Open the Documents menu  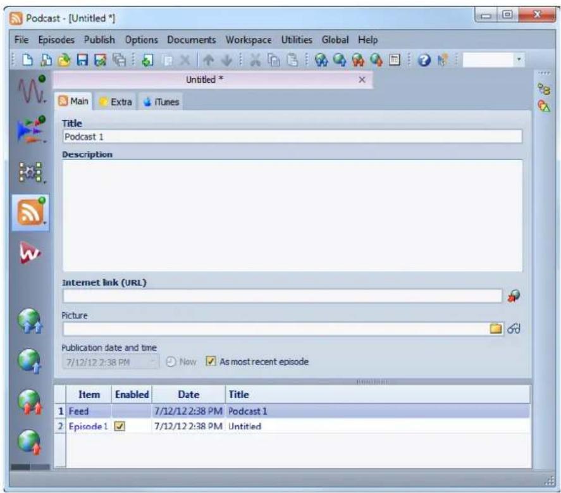click(x=192, y=40)
